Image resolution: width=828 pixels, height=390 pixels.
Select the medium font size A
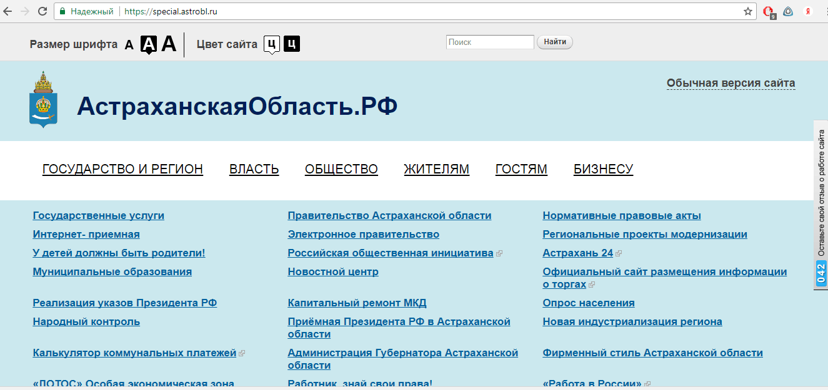pyautogui.click(x=148, y=44)
